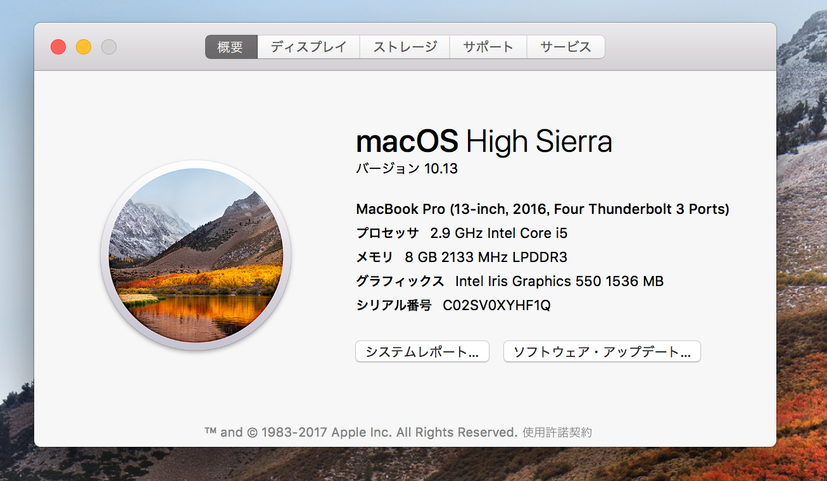Open システムレポート... button

coord(422,352)
